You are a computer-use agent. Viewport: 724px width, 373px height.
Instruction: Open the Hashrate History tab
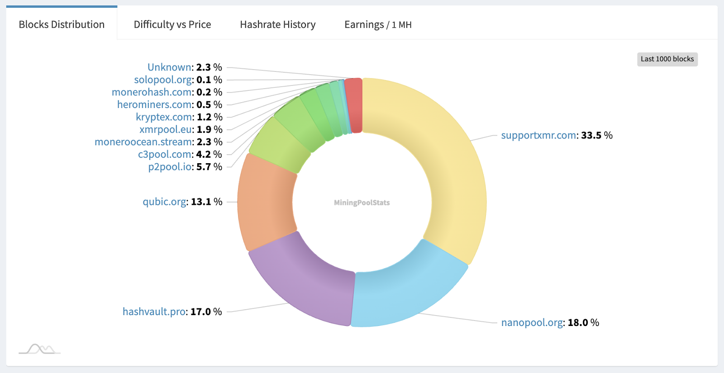point(278,24)
